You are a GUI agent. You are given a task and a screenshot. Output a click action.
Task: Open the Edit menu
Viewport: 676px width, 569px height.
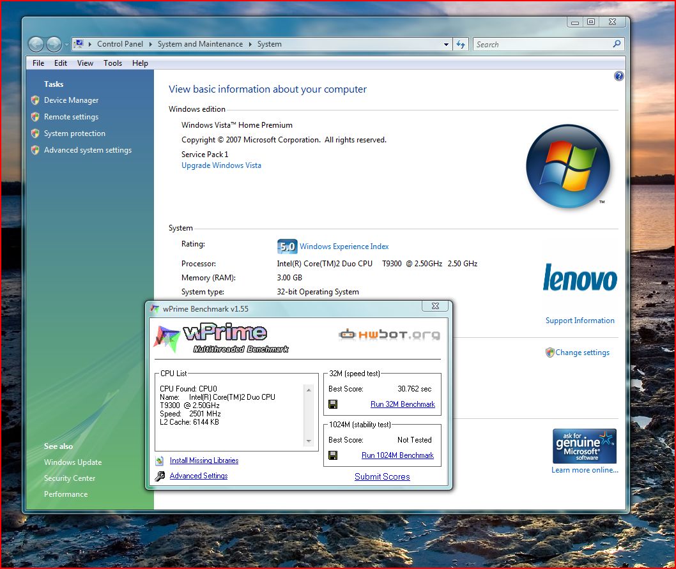(x=60, y=63)
